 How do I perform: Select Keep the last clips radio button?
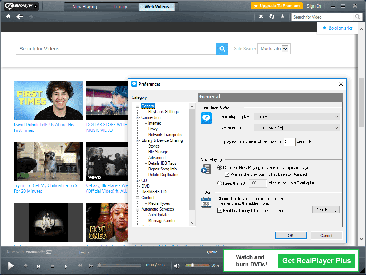pyautogui.click(x=219, y=183)
